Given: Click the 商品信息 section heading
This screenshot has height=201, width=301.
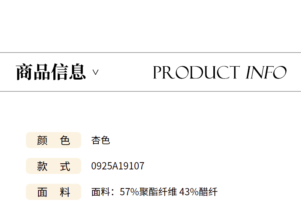Looking at the screenshot, I should pyautogui.click(x=51, y=72).
